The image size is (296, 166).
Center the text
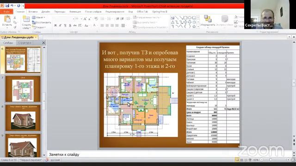pos(107,25)
